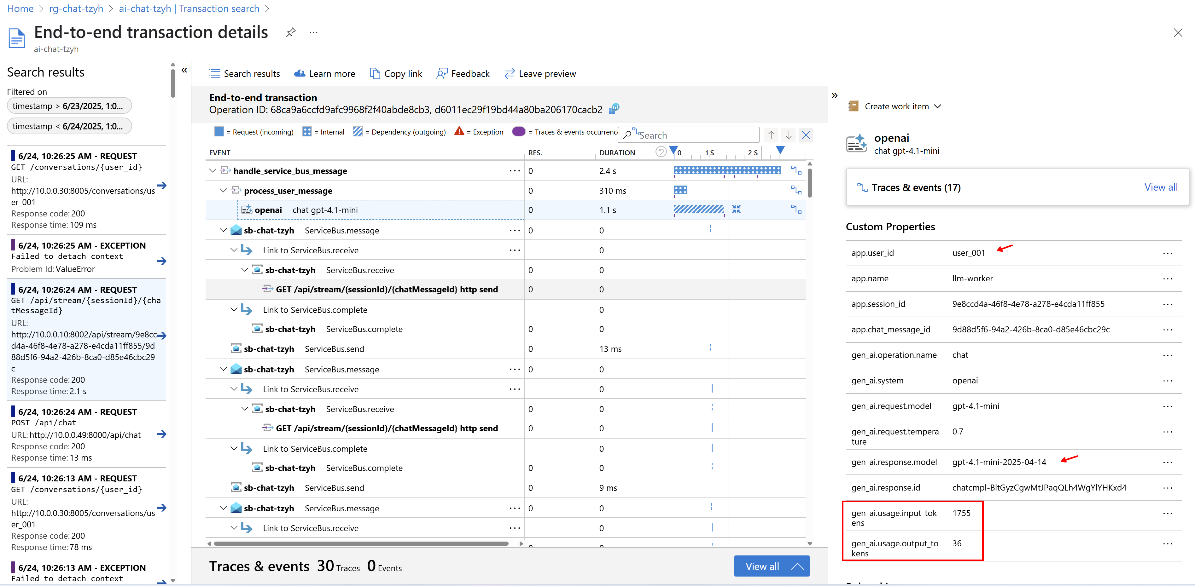Click the icon next to the Operation ID
The image size is (1195, 586).
click(x=614, y=109)
